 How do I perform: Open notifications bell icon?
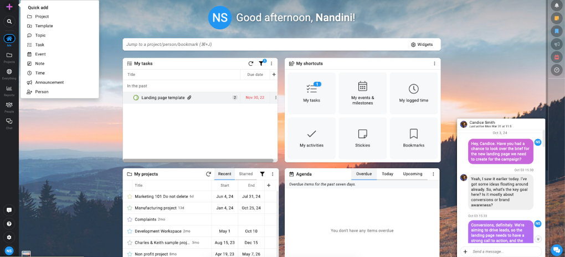(x=557, y=5)
